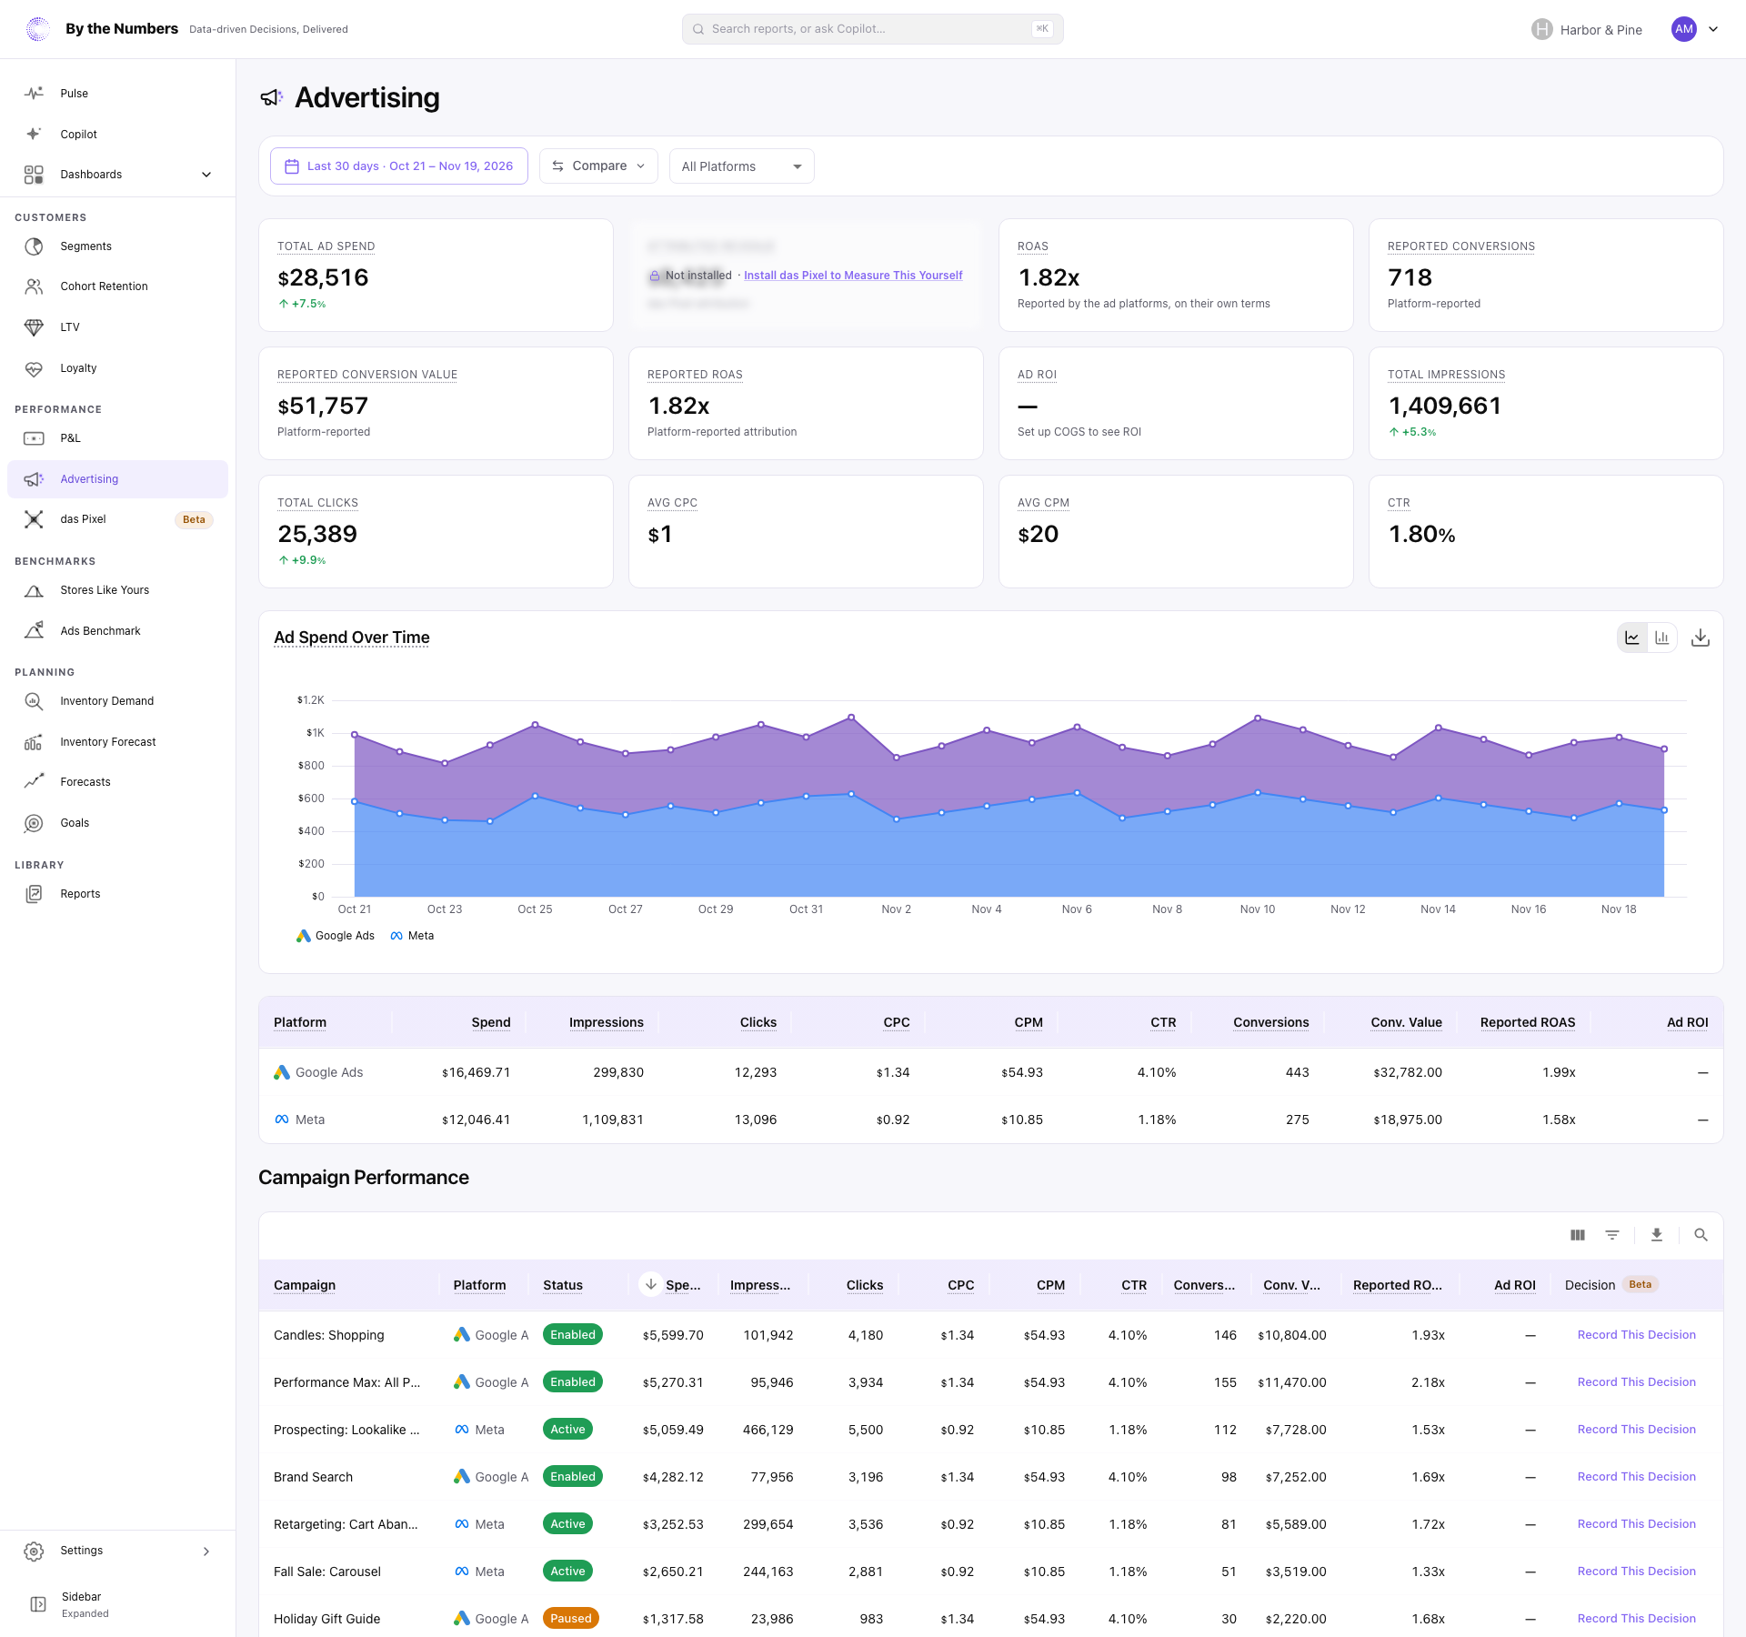Viewport: 1746px width, 1637px height.
Task: Expand the Dashboards menu
Action: coord(117,175)
